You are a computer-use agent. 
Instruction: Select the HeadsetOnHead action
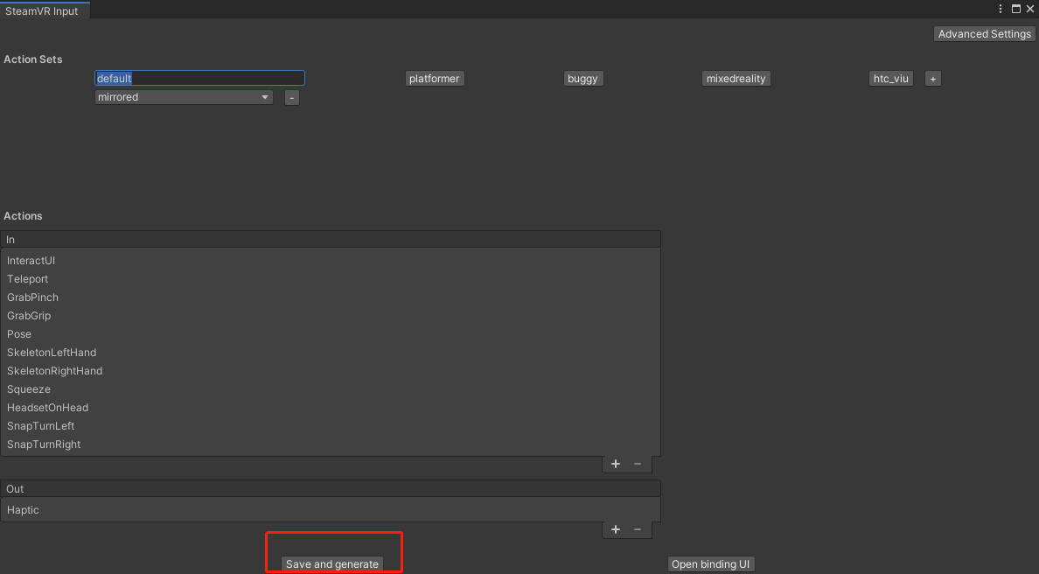[331, 408]
